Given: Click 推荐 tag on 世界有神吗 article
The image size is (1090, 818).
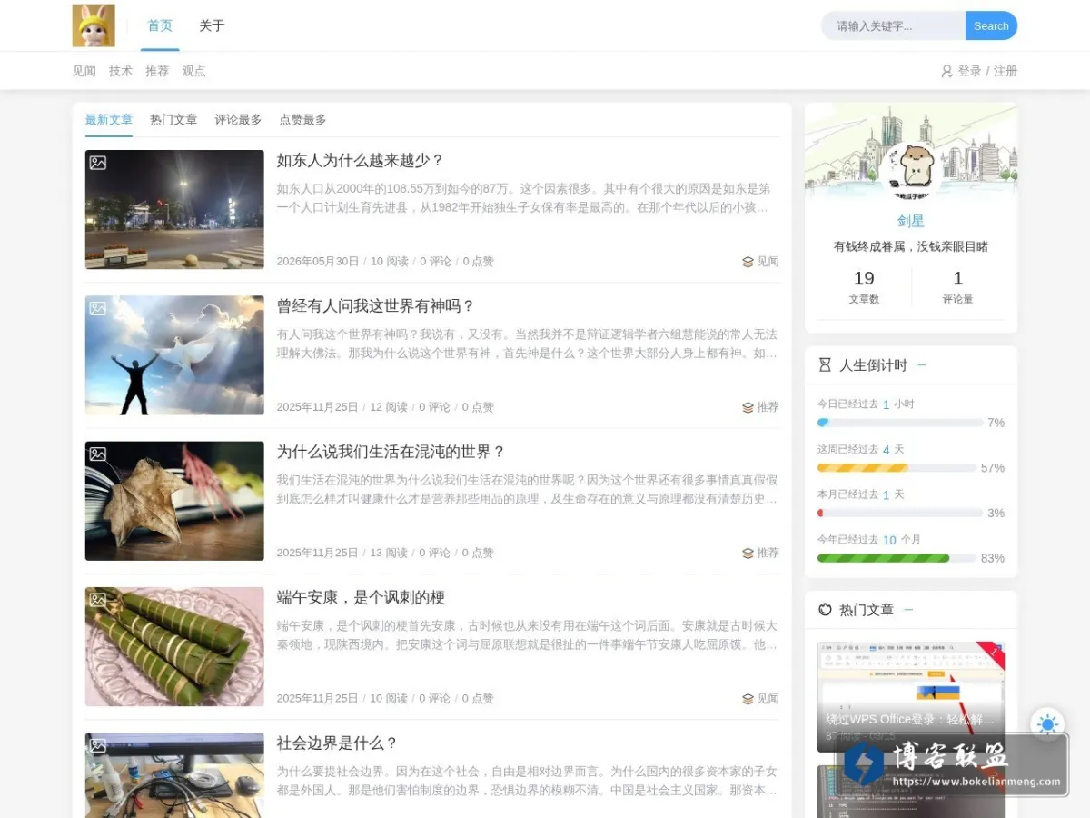Looking at the screenshot, I should click(768, 407).
